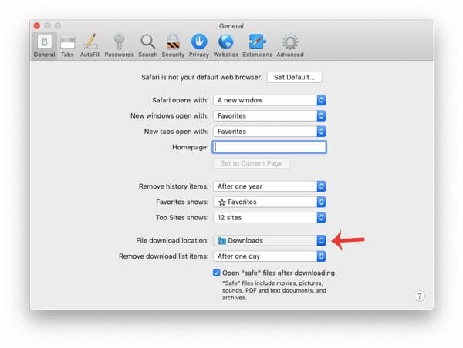
Task: Click the help question mark button
Action: pyautogui.click(x=419, y=296)
